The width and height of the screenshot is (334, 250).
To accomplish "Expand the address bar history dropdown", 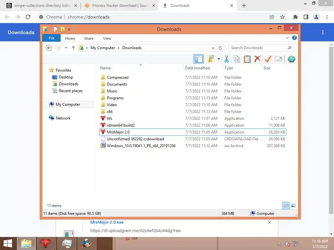I will (213, 48).
